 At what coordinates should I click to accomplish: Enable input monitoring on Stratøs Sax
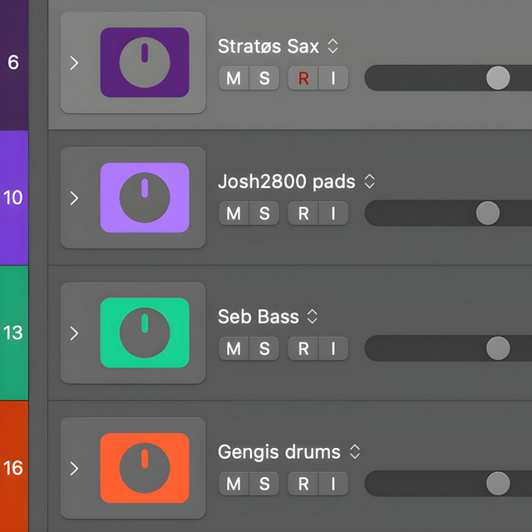point(333,78)
